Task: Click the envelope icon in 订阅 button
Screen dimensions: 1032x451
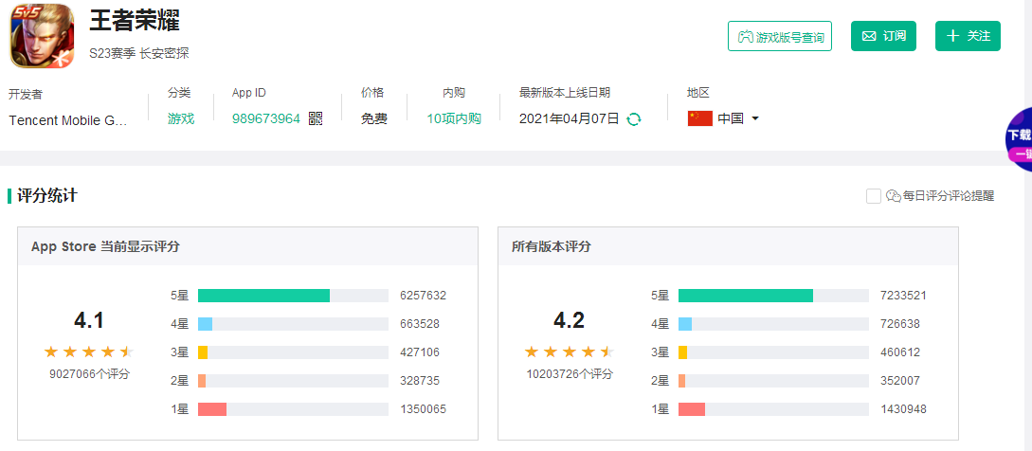Action: [868, 36]
